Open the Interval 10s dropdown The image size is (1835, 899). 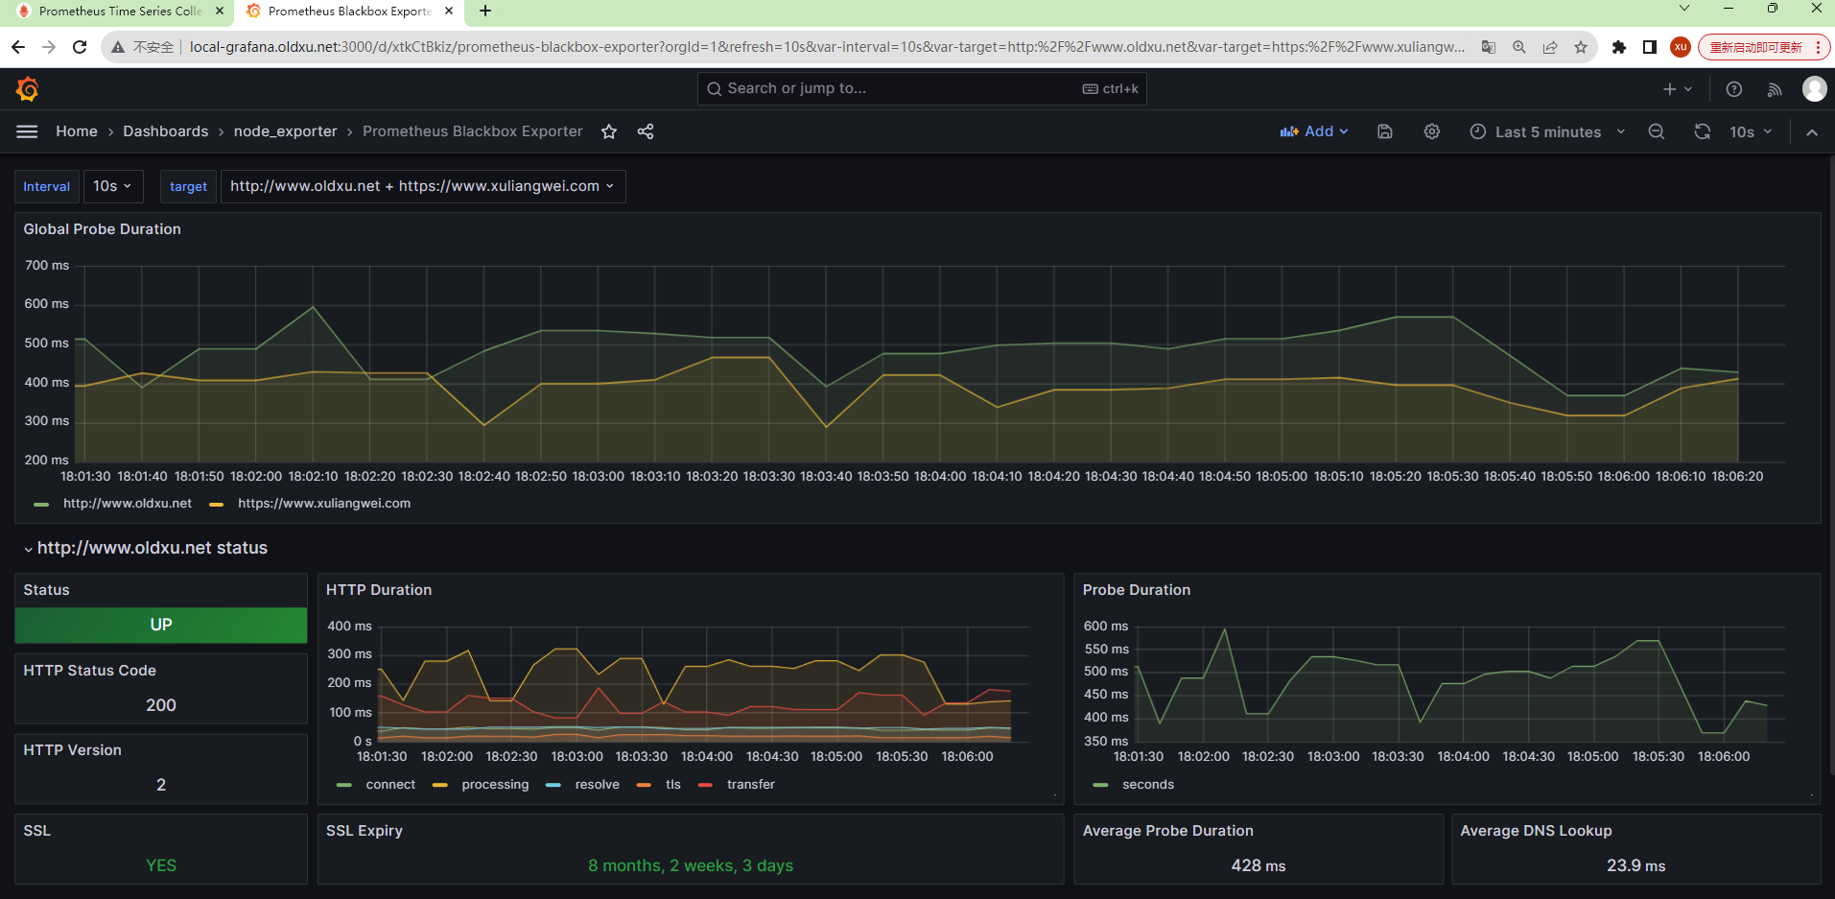113,186
